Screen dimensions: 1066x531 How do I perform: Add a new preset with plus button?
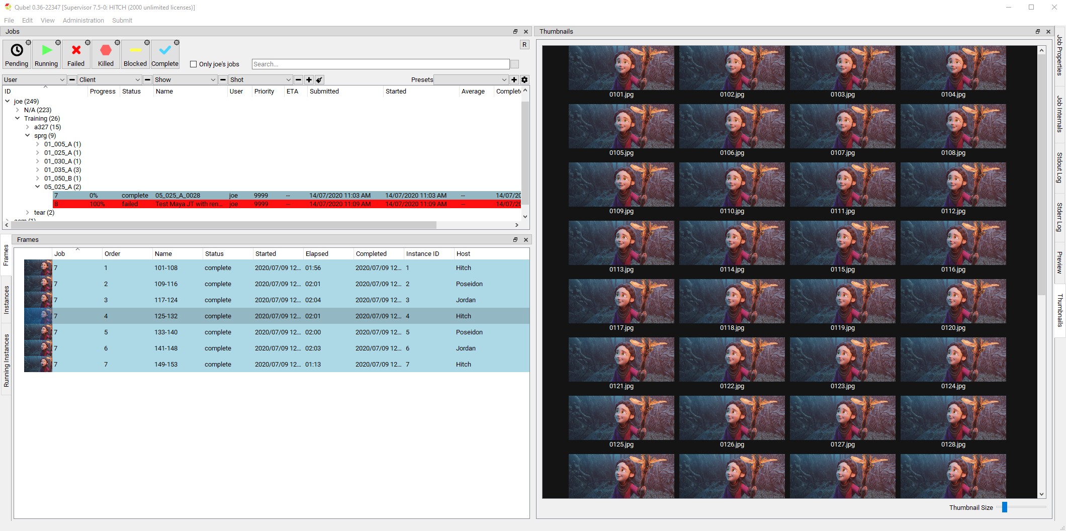point(514,80)
